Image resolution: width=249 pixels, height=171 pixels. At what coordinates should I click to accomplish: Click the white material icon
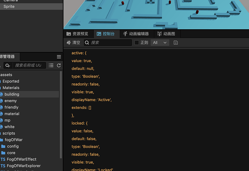1,127
